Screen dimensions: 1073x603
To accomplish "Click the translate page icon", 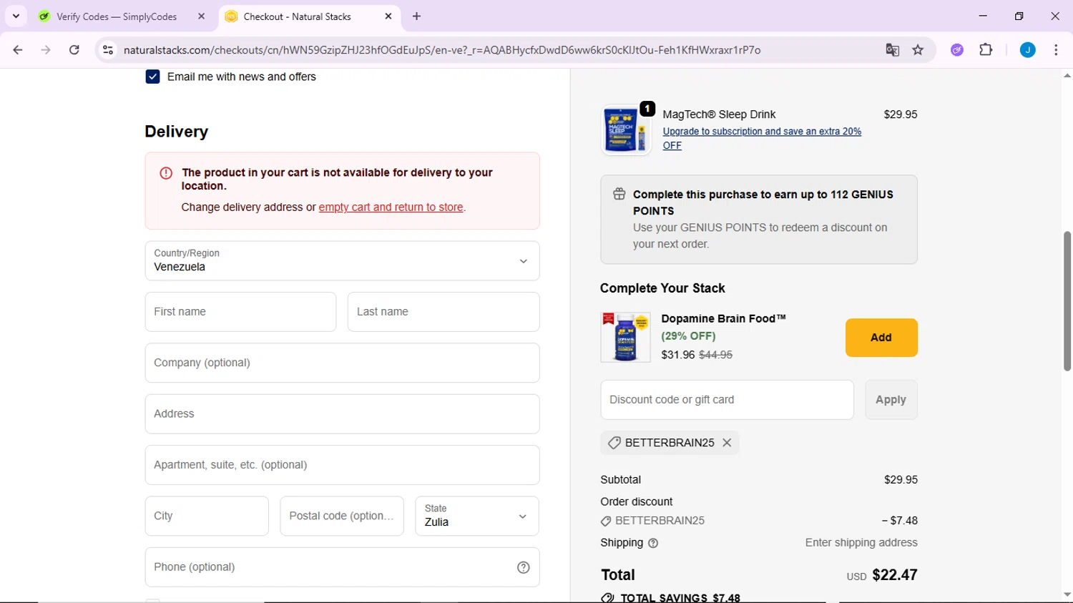I will (x=892, y=50).
